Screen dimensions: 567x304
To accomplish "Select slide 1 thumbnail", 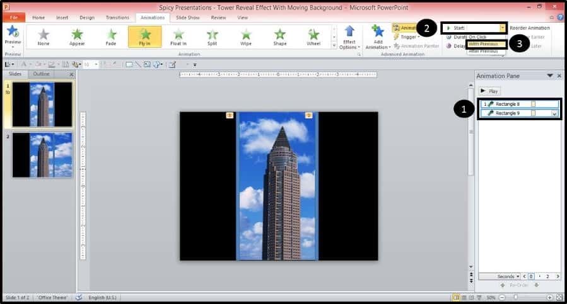I will (42, 104).
